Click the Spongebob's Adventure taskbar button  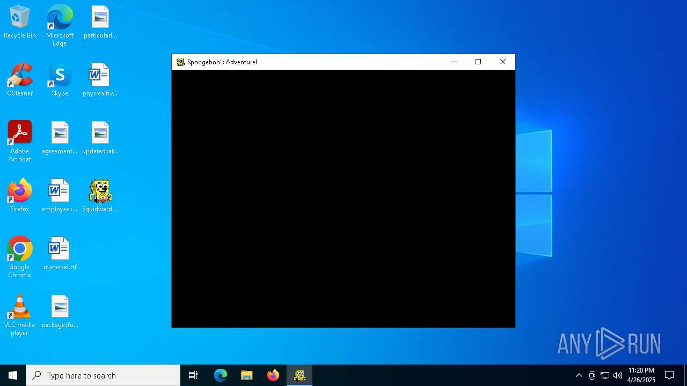coord(299,375)
